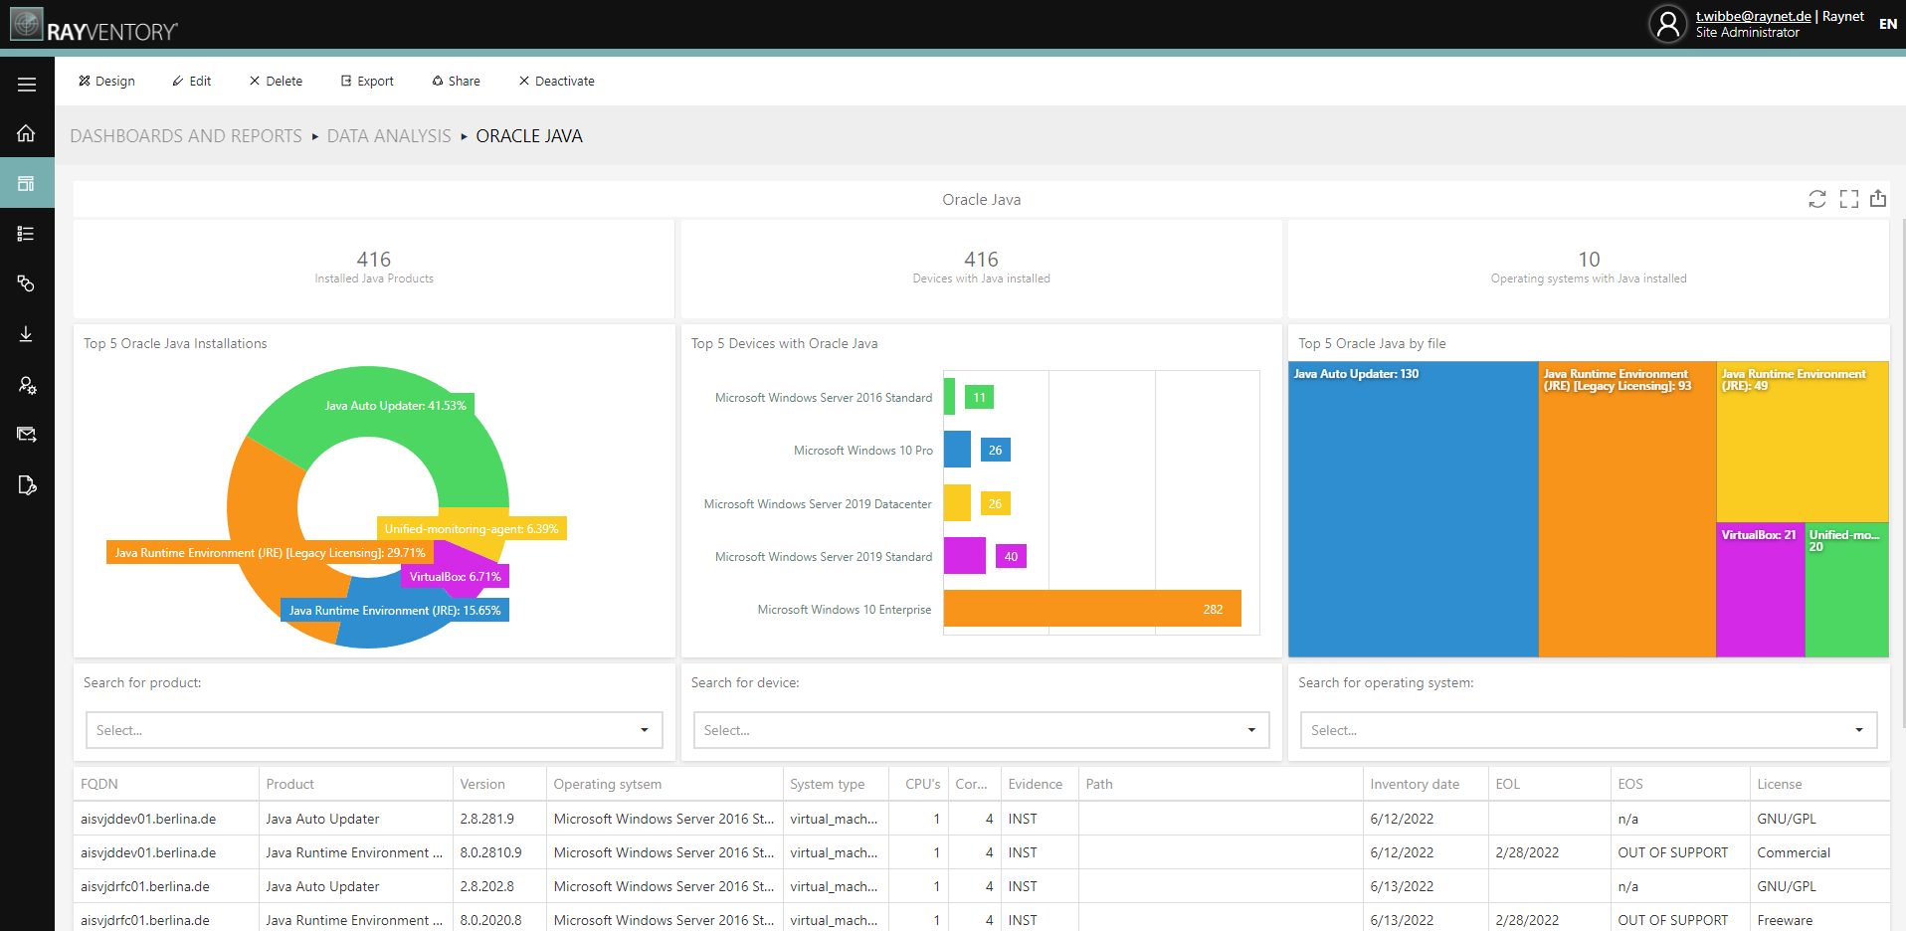The height and width of the screenshot is (931, 1906).
Task: Sort table by Version column
Action: coord(499,784)
